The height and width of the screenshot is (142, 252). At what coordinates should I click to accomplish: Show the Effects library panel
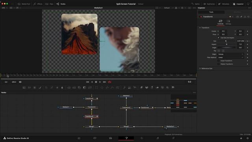[x=38, y=4]
